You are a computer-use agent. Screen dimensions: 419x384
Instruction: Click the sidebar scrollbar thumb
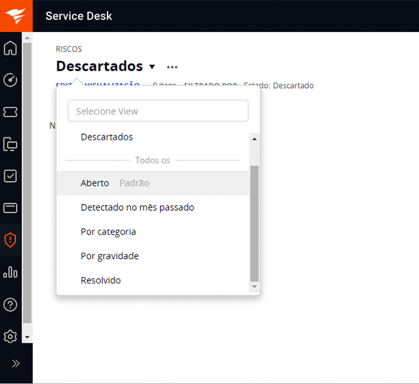pos(27,183)
